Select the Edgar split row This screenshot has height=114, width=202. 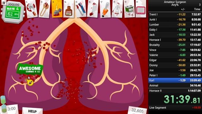click(x=175, y=60)
